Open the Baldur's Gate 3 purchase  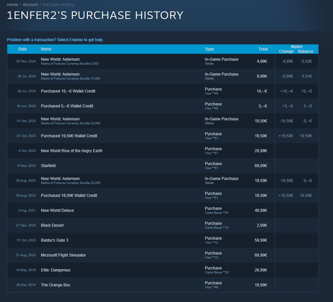[x=163, y=240]
